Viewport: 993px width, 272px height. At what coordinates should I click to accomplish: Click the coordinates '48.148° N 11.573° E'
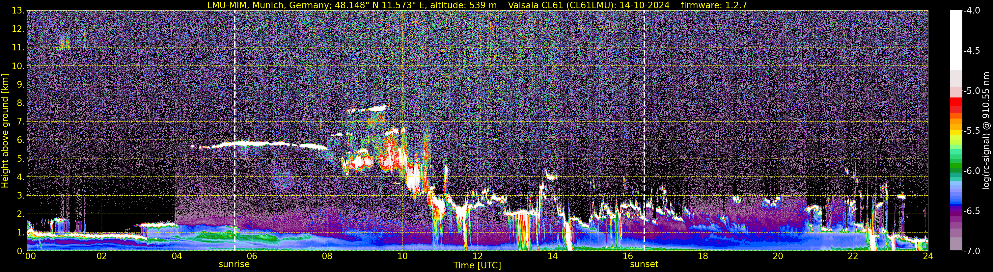pos(380,5)
